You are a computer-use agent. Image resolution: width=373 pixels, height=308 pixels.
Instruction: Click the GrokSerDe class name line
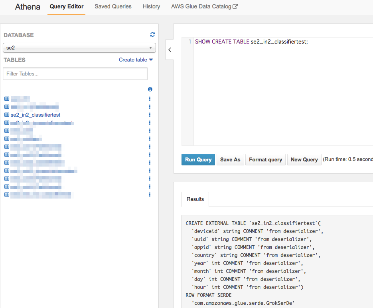coord(243,303)
